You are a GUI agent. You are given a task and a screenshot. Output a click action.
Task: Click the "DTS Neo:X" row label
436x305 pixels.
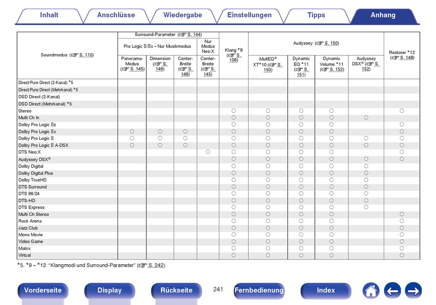[x=29, y=152]
